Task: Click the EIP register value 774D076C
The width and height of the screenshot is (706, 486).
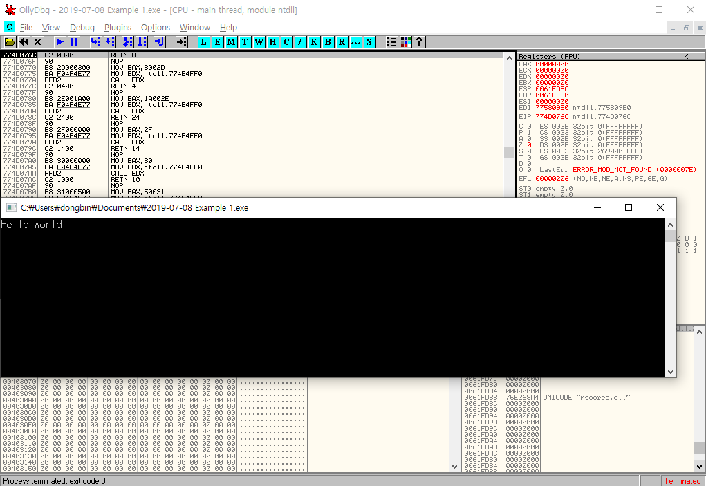Action: click(552, 117)
